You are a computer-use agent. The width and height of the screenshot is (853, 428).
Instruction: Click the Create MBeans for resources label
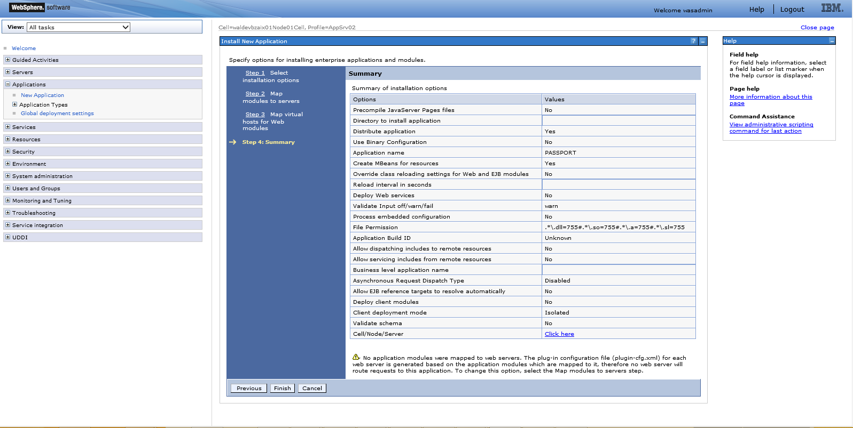pyautogui.click(x=396, y=164)
